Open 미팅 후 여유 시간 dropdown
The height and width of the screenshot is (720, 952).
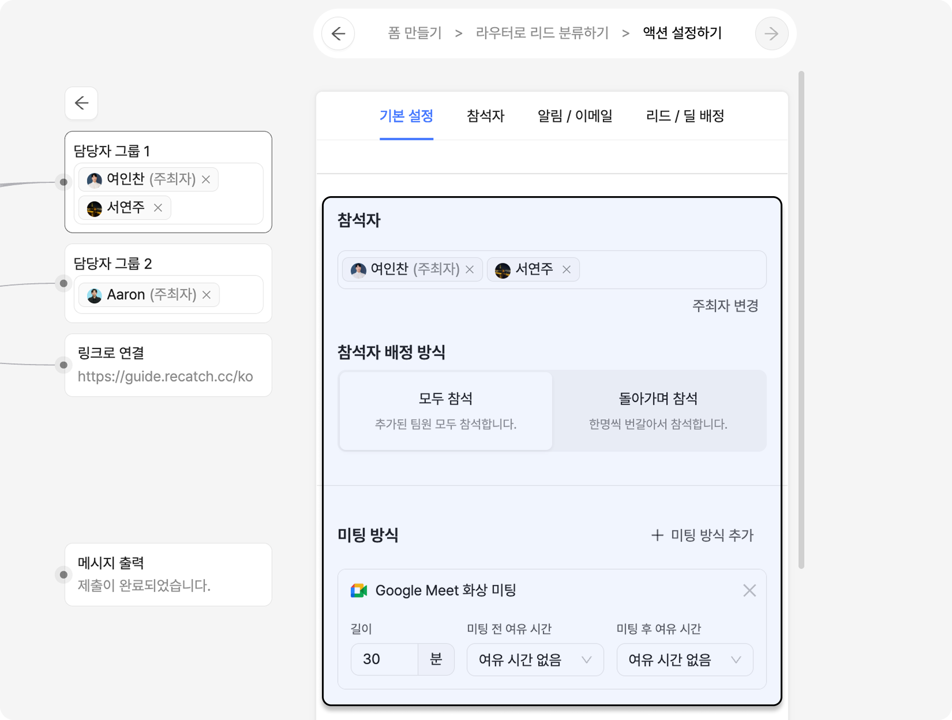click(x=684, y=659)
